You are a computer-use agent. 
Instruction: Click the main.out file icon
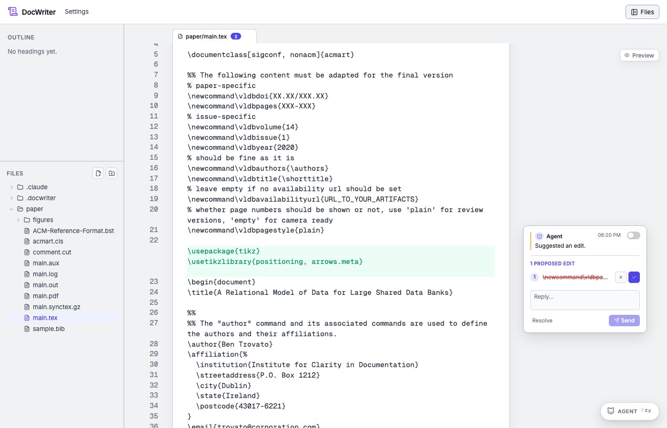tap(27, 285)
